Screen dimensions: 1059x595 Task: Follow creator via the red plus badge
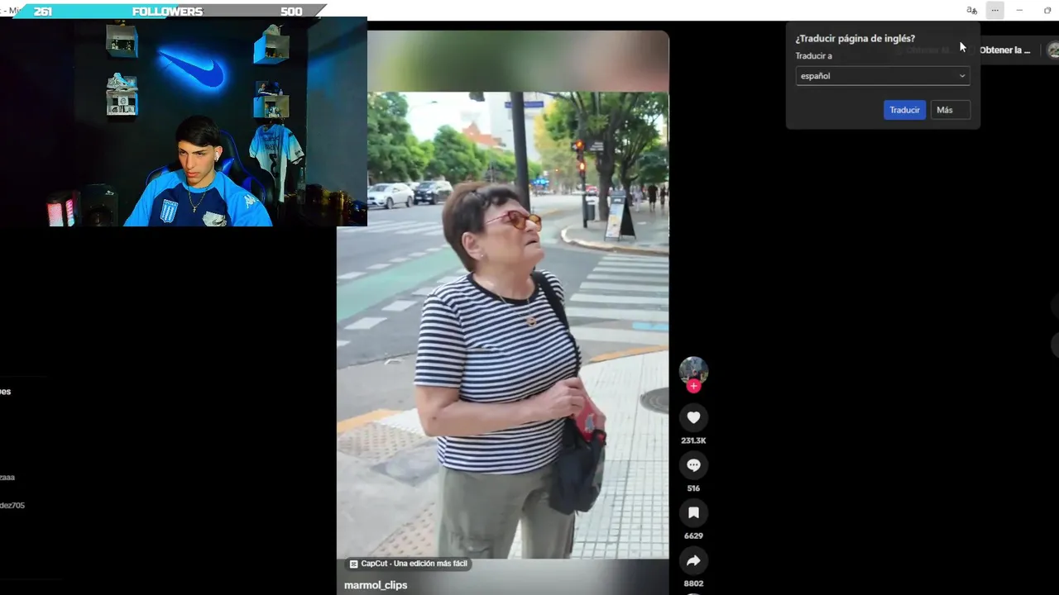coord(693,386)
